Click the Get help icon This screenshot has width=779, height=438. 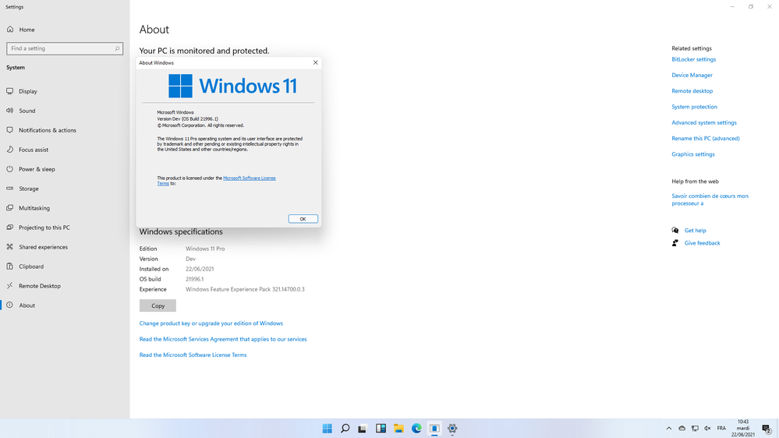click(675, 230)
